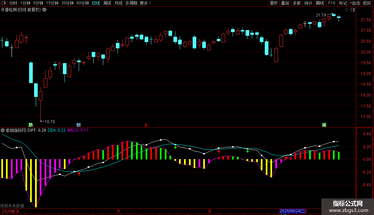Viewport: 374px width, 215px height.
Task: Click the 20.00 price axis label
Action: pos(366,52)
